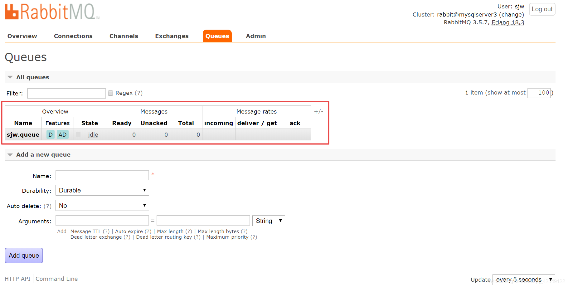Click the Maximum priority help (?) link

(254, 237)
